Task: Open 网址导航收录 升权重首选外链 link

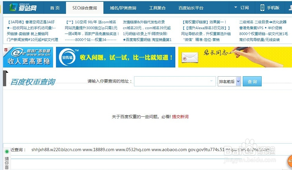Action: coord(206,34)
